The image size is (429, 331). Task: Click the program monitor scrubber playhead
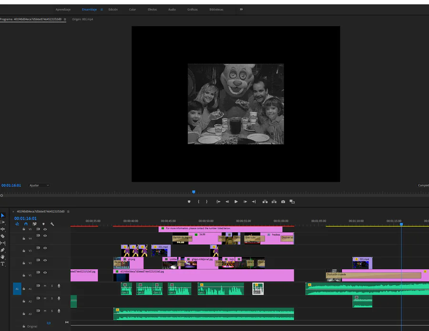coord(194,192)
